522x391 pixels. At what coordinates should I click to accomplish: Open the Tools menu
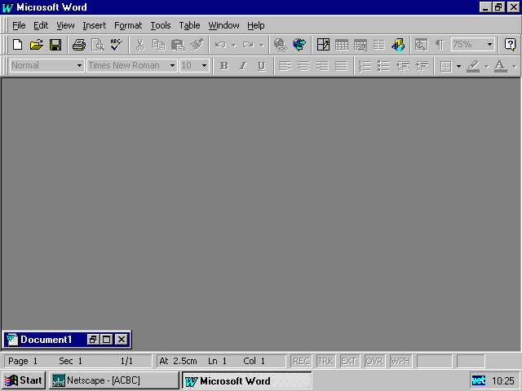click(160, 25)
